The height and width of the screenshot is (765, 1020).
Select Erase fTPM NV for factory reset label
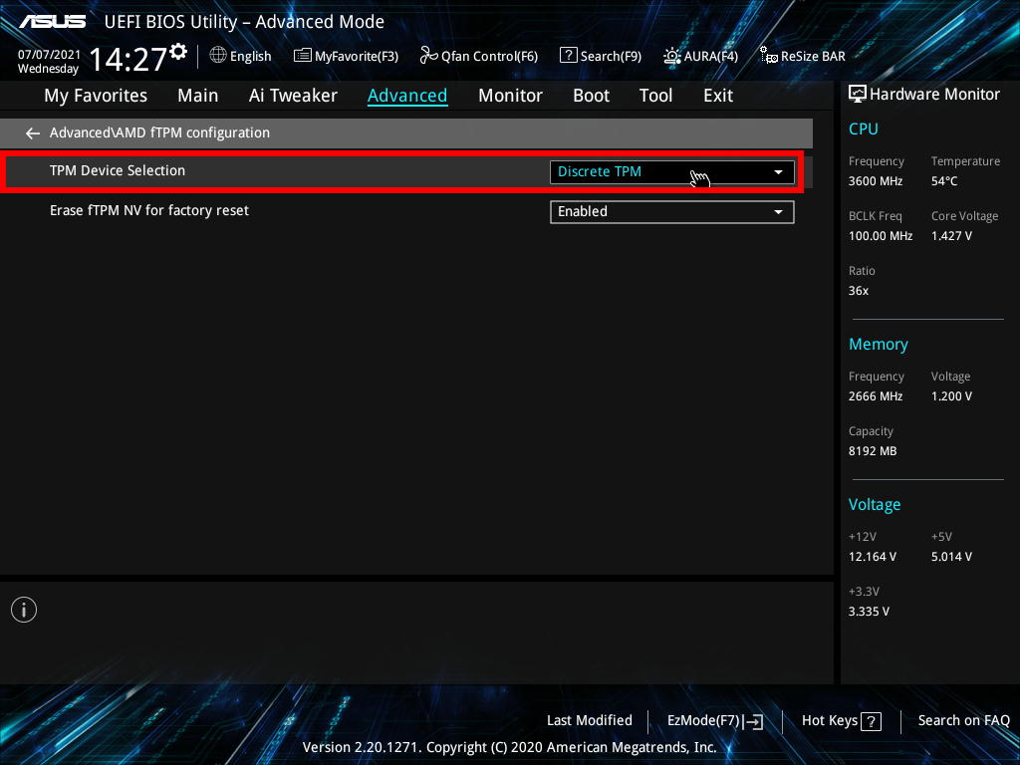coord(149,211)
